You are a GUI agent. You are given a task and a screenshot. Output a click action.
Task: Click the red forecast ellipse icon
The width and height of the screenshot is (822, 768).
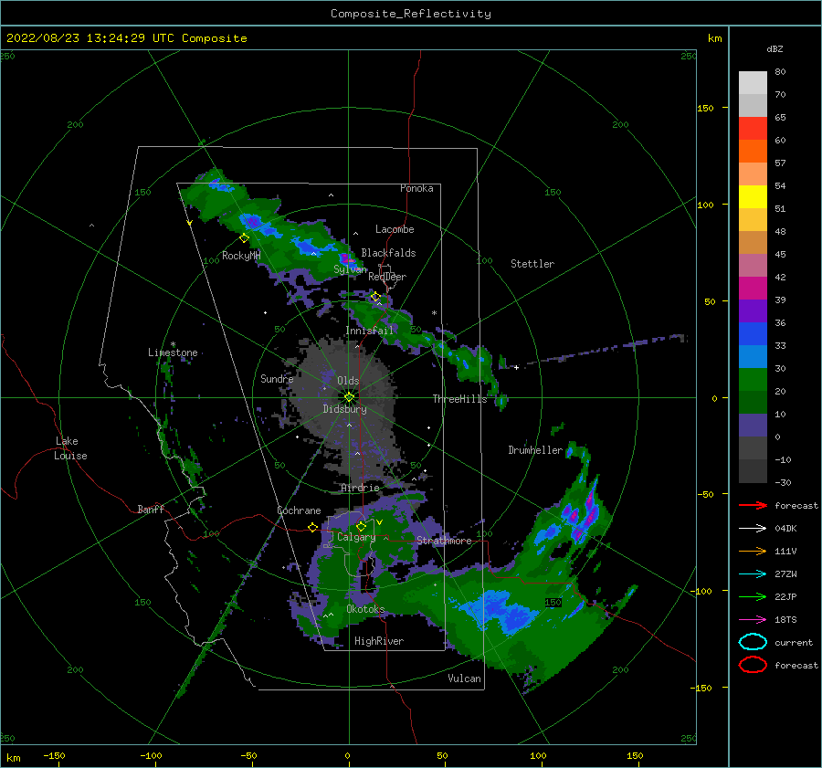[x=753, y=665]
